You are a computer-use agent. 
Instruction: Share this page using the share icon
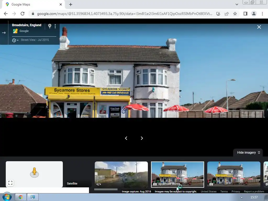click(x=227, y=14)
